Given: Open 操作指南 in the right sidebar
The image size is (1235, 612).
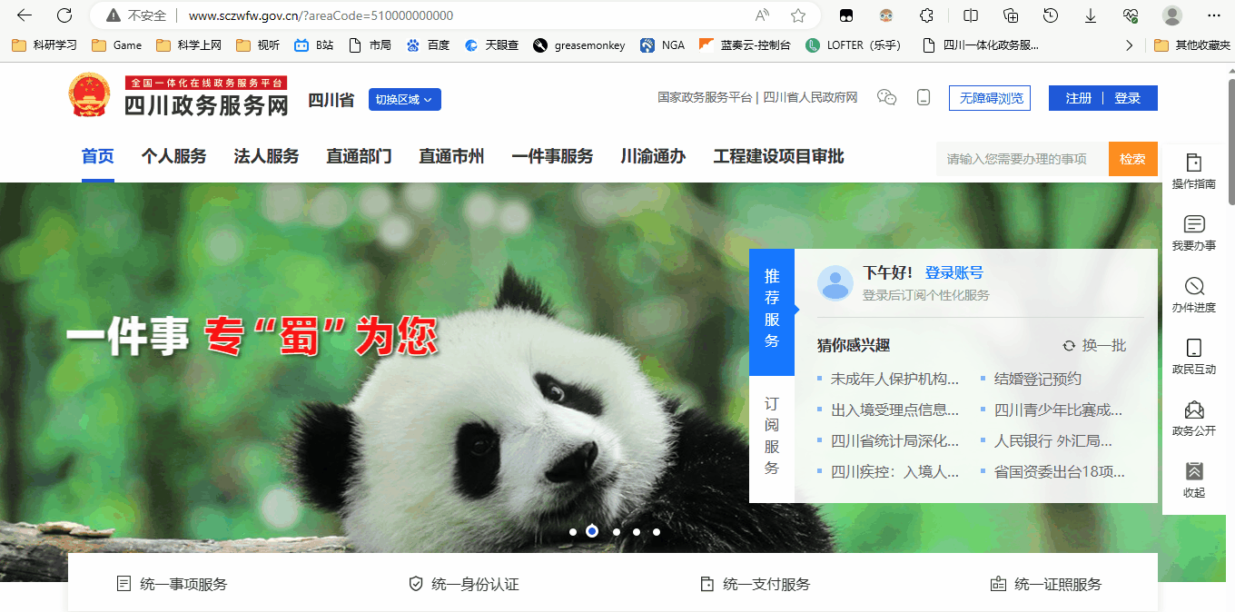Looking at the screenshot, I should (x=1194, y=170).
